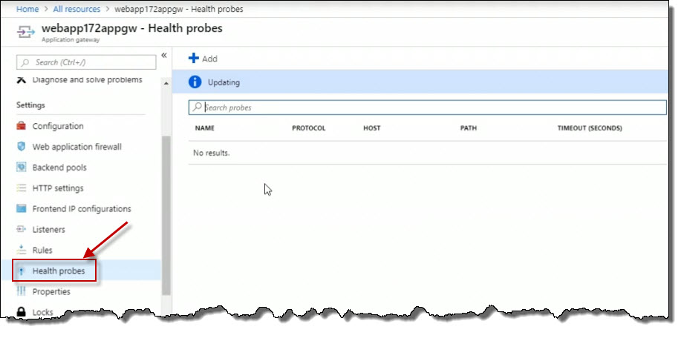Click the Listeners icon
681x338 pixels.
[x=21, y=229]
